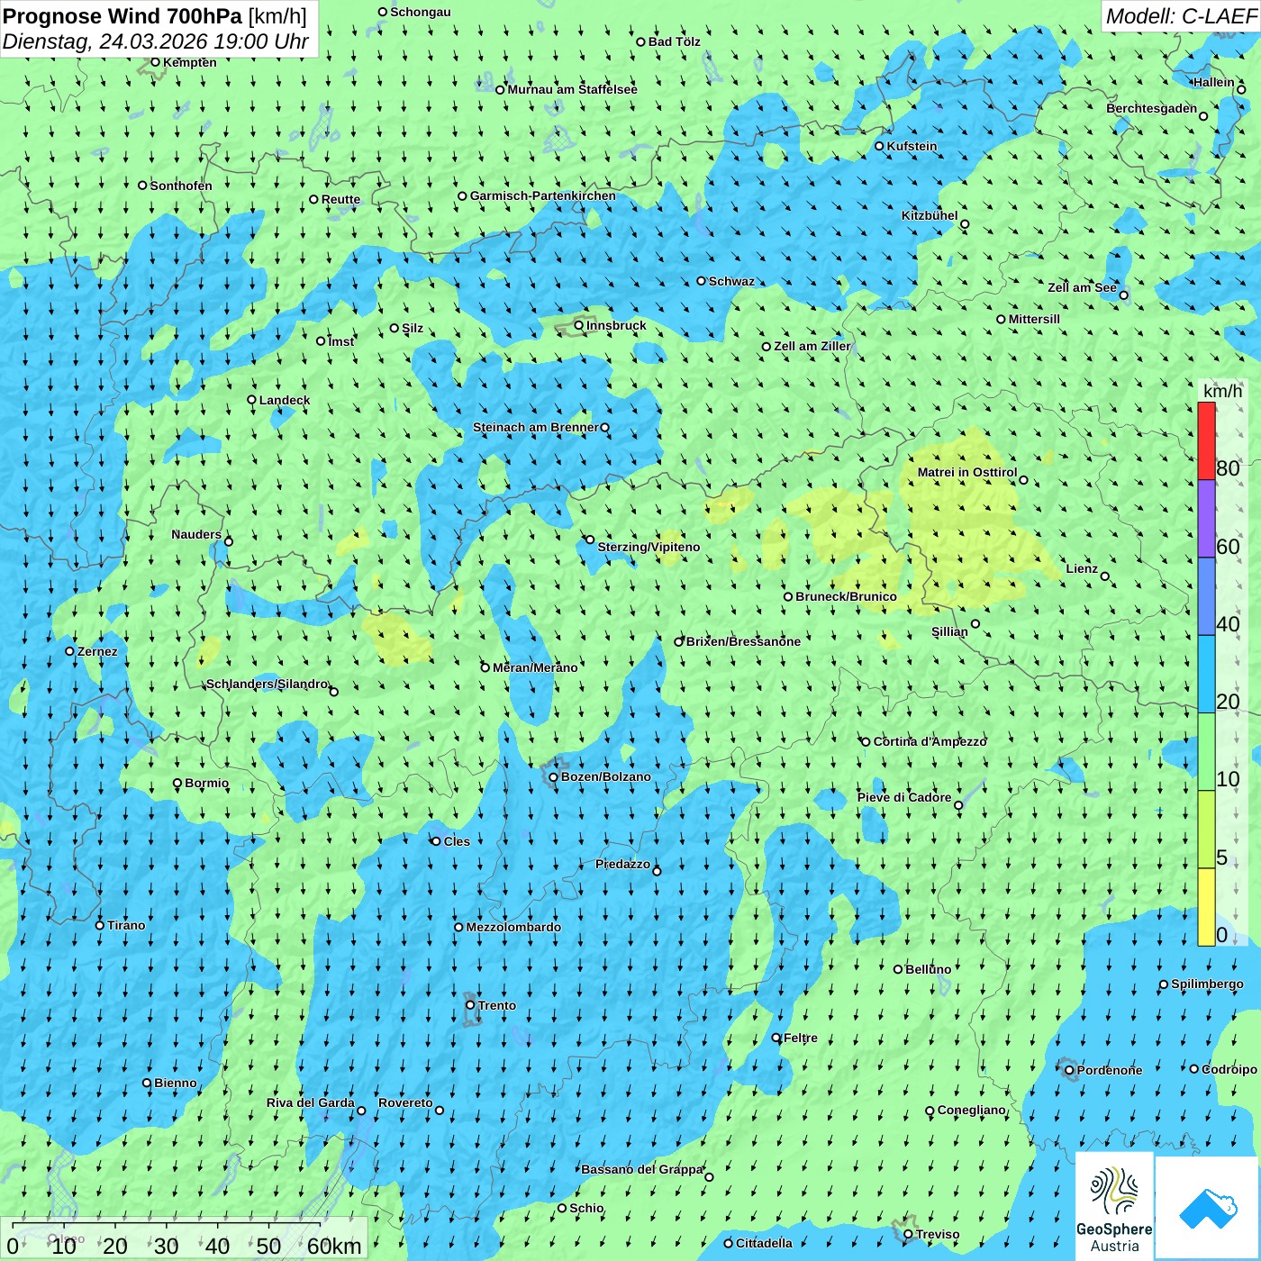
Task: Click the 'Reutte' label
Action: (x=340, y=199)
